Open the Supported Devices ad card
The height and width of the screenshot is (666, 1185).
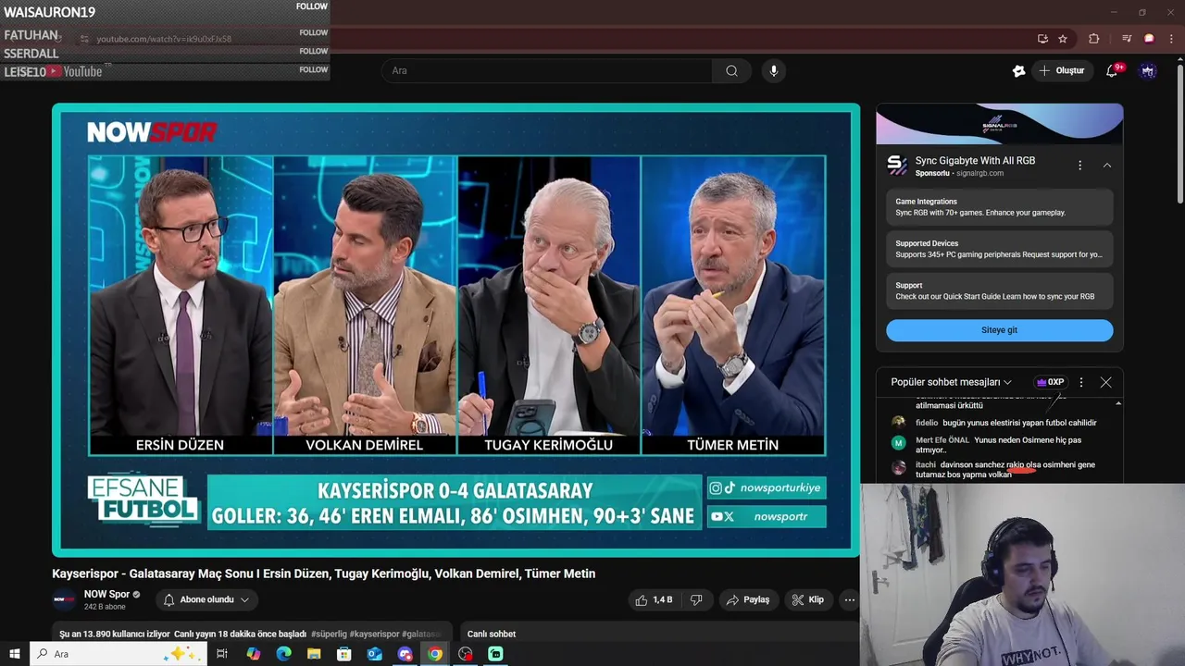(999, 249)
